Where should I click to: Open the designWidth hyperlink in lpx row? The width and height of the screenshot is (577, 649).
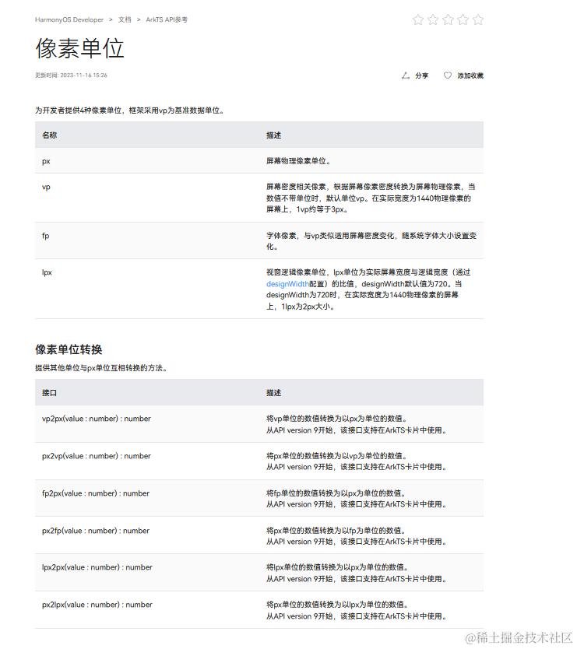point(287,284)
